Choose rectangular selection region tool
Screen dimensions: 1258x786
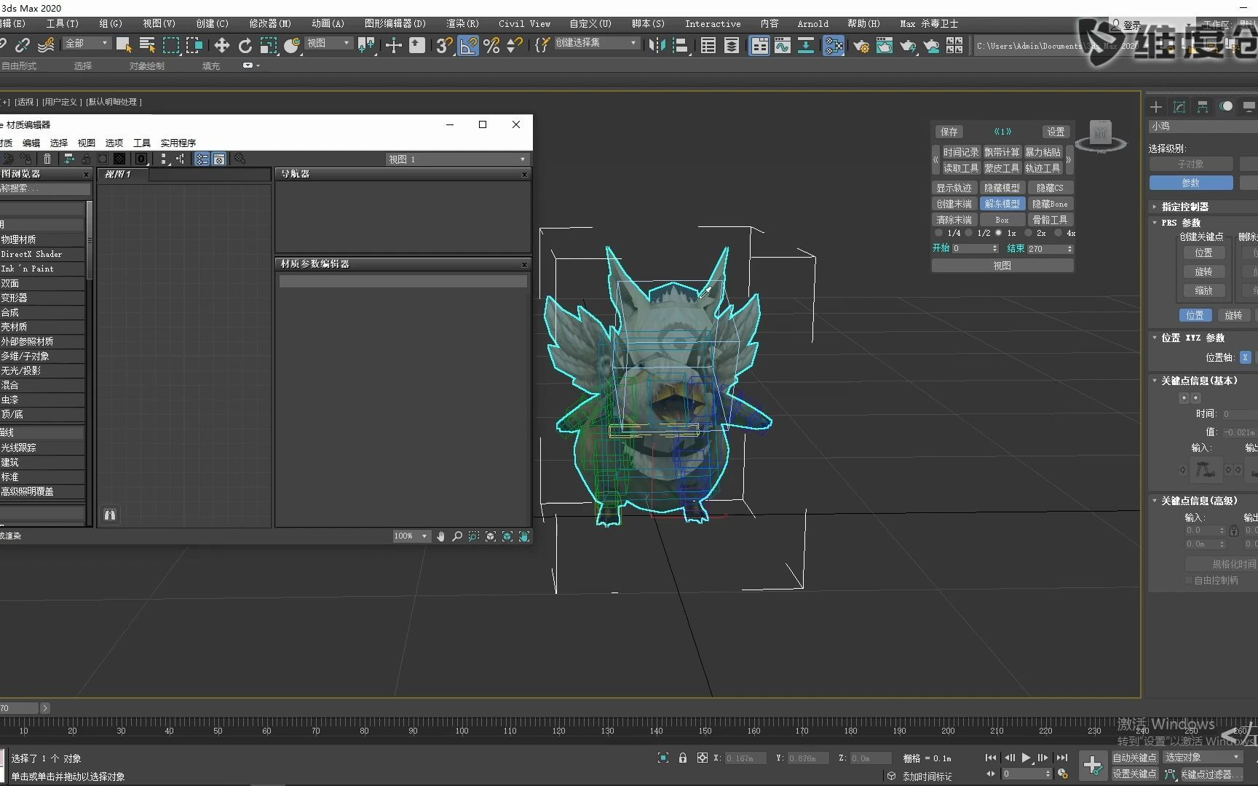click(x=171, y=45)
